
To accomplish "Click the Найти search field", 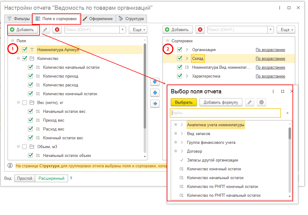I will click(x=225, y=113).
